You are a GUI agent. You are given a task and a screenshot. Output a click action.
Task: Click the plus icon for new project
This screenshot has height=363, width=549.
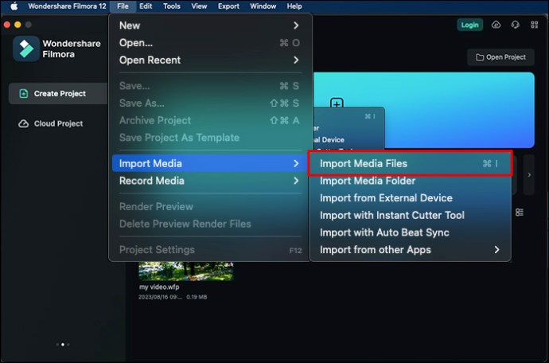point(337,104)
